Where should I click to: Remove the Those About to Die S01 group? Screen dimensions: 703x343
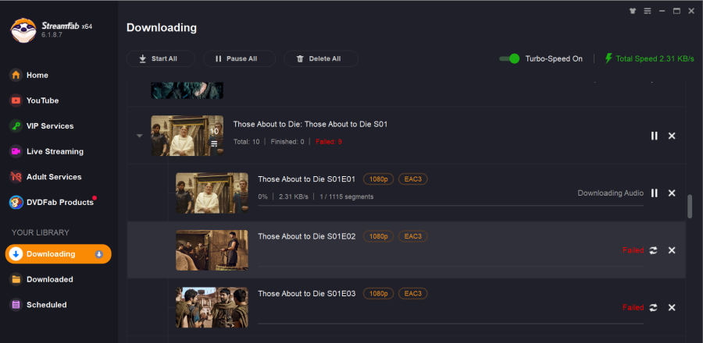pos(672,136)
